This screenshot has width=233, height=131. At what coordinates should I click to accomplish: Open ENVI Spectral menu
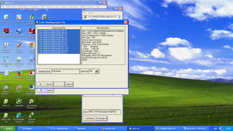point(50,7)
